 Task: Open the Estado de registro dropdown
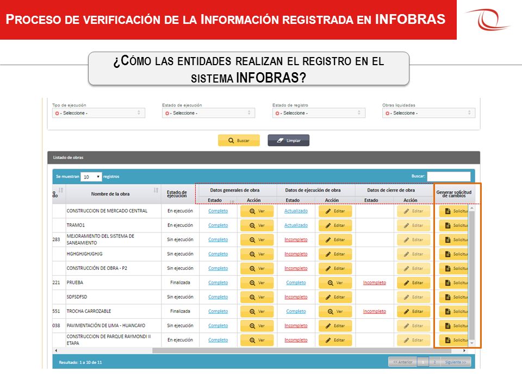(319, 113)
